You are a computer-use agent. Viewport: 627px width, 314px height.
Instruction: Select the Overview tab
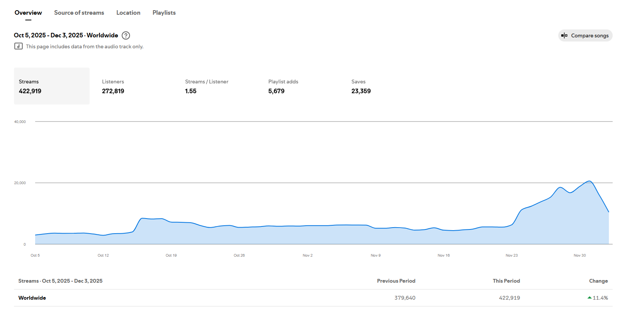pyautogui.click(x=28, y=13)
